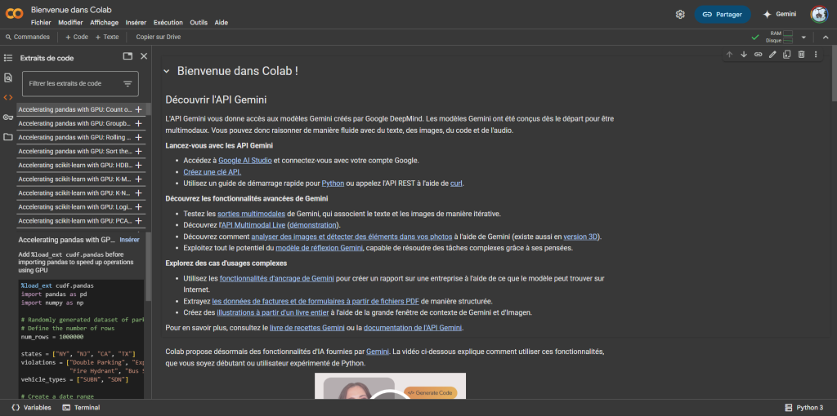The image size is (837, 416).
Task: Edit cell with the pencil icon
Action: (x=772, y=55)
